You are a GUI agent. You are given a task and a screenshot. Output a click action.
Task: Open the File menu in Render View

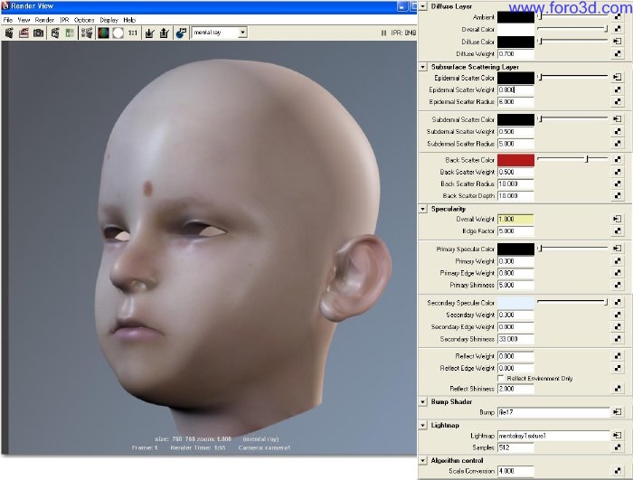(7, 20)
